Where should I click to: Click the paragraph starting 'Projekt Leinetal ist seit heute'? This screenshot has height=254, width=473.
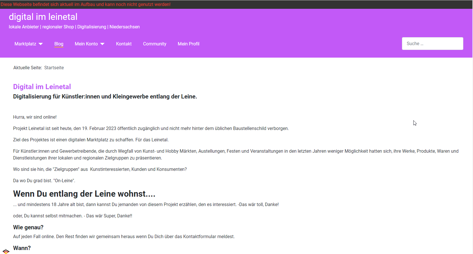tap(151, 128)
